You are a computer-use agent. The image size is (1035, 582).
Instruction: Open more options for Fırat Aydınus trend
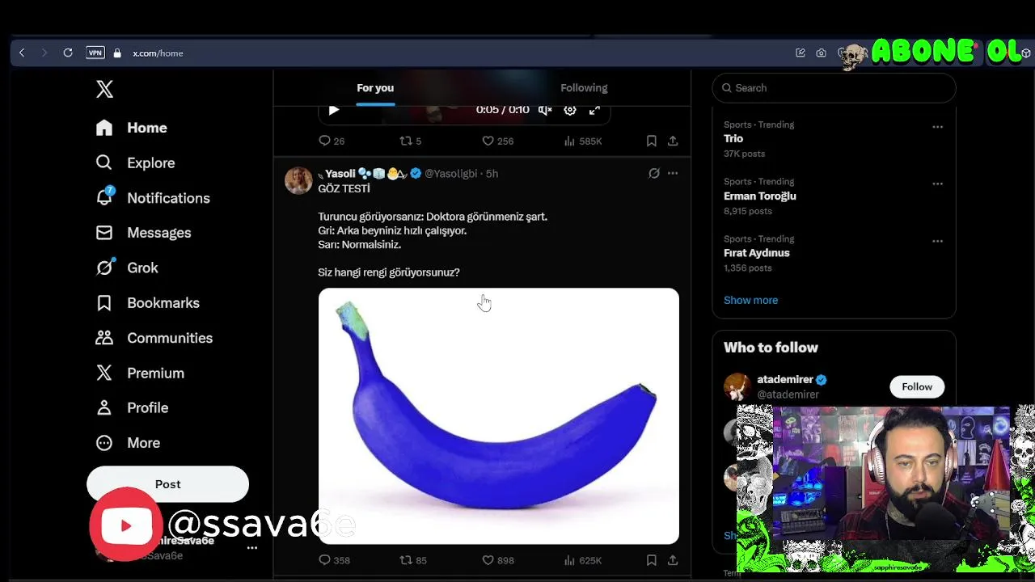click(x=937, y=241)
